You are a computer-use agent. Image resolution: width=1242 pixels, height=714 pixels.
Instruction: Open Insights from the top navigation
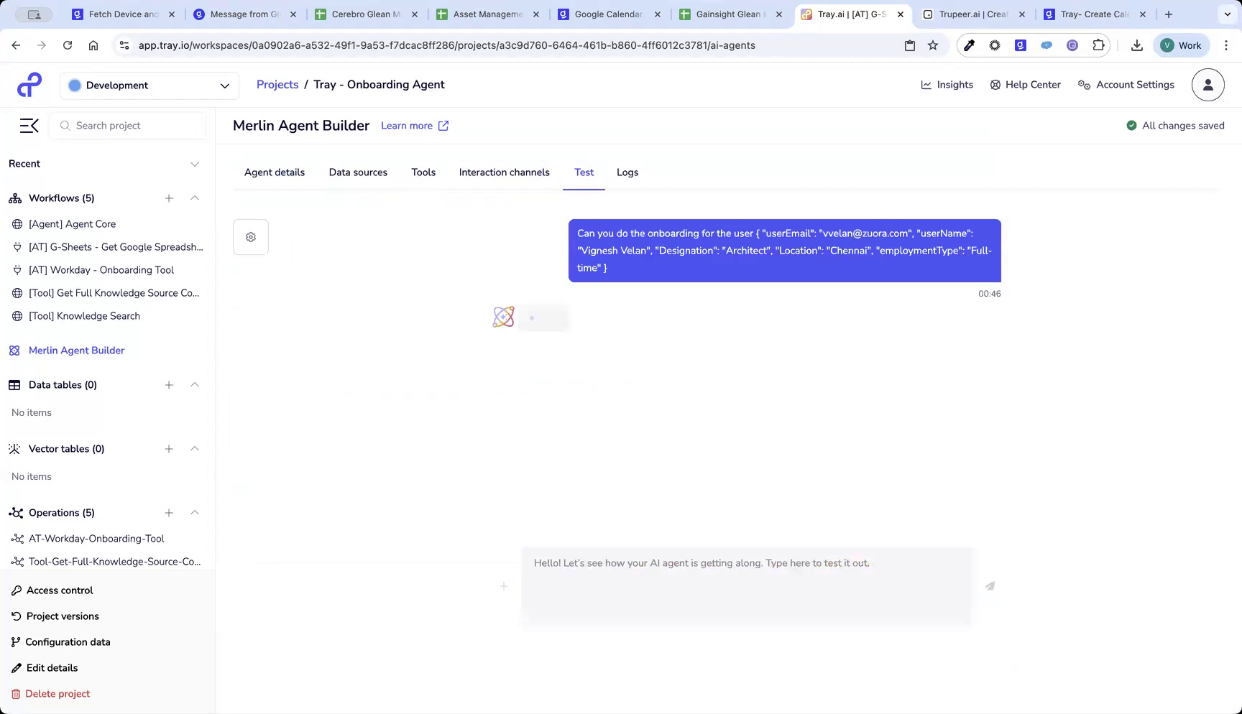tap(947, 84)
